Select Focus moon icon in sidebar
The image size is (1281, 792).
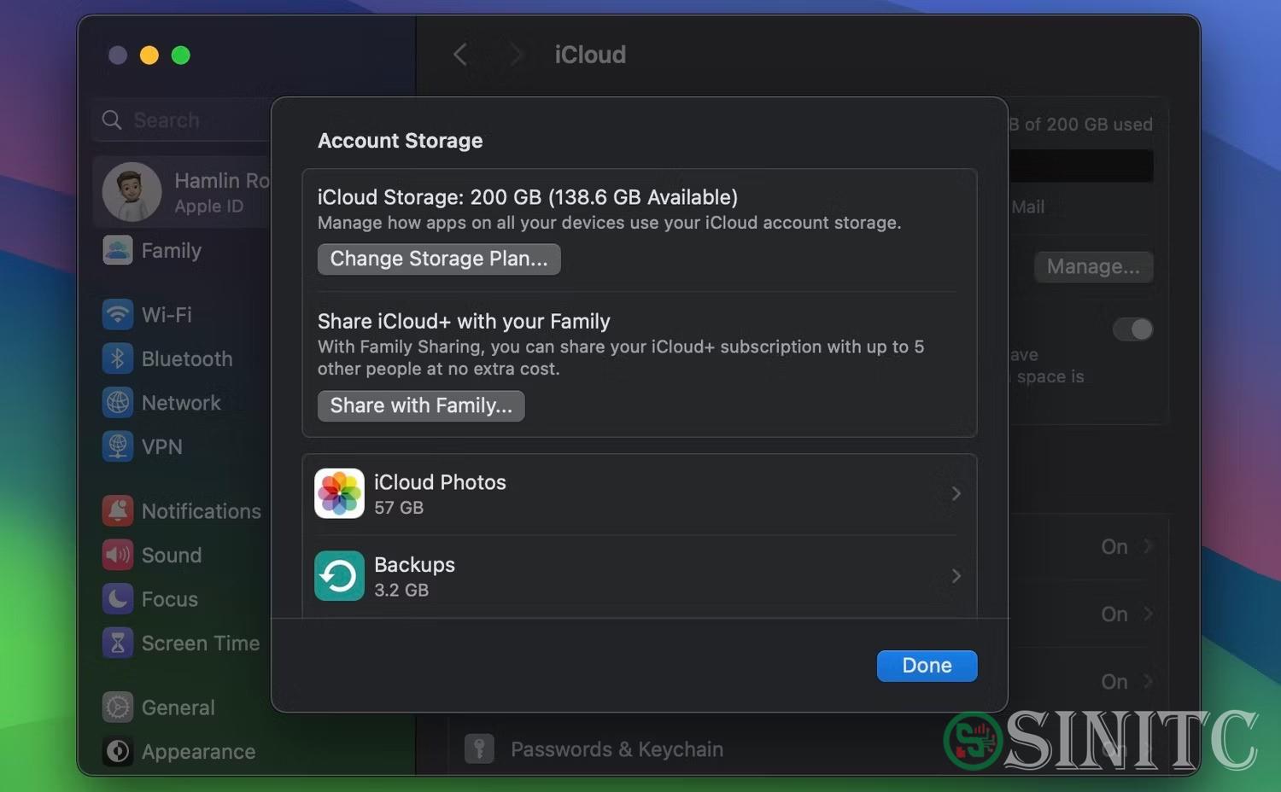tap(118, 599)
